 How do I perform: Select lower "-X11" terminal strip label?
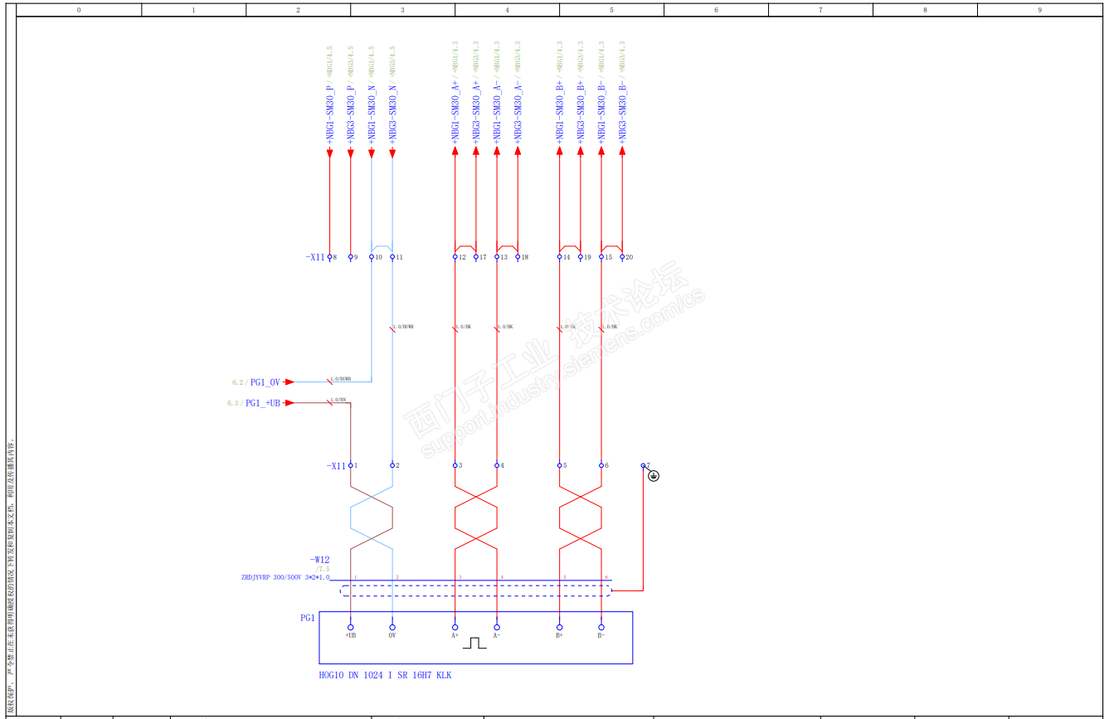pos(336,466)
